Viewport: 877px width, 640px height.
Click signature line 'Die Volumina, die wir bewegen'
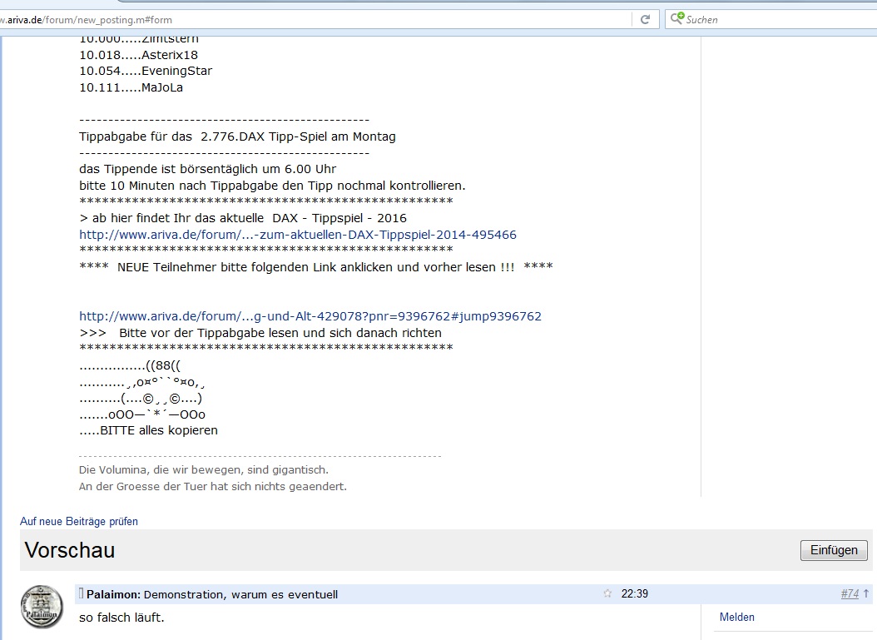pyautogui.click(x=204, y=470)
